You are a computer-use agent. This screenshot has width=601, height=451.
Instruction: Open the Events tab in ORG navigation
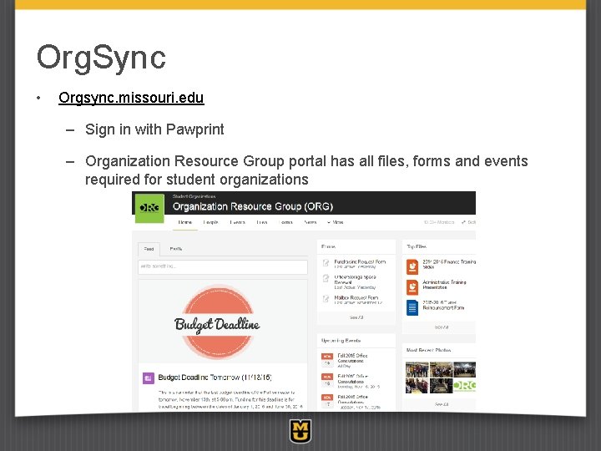tap(237, 222)
